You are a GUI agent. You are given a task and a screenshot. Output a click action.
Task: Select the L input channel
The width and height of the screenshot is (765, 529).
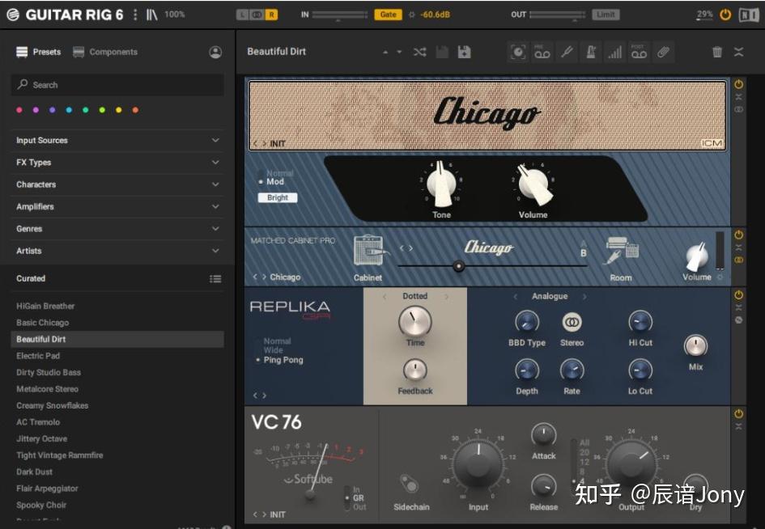pos(242,15)
